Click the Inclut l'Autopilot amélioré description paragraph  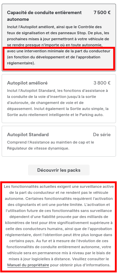point(59,45)
